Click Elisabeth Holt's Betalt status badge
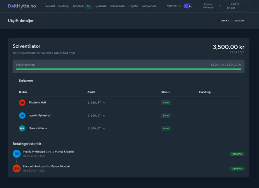Screen dimensions: 259x188 (166, 103)
